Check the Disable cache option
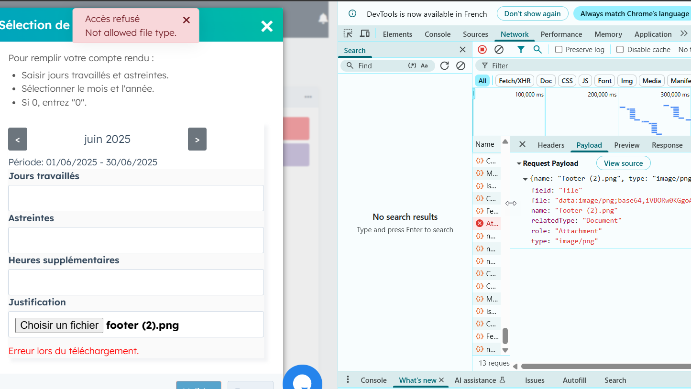 point(620,50)
